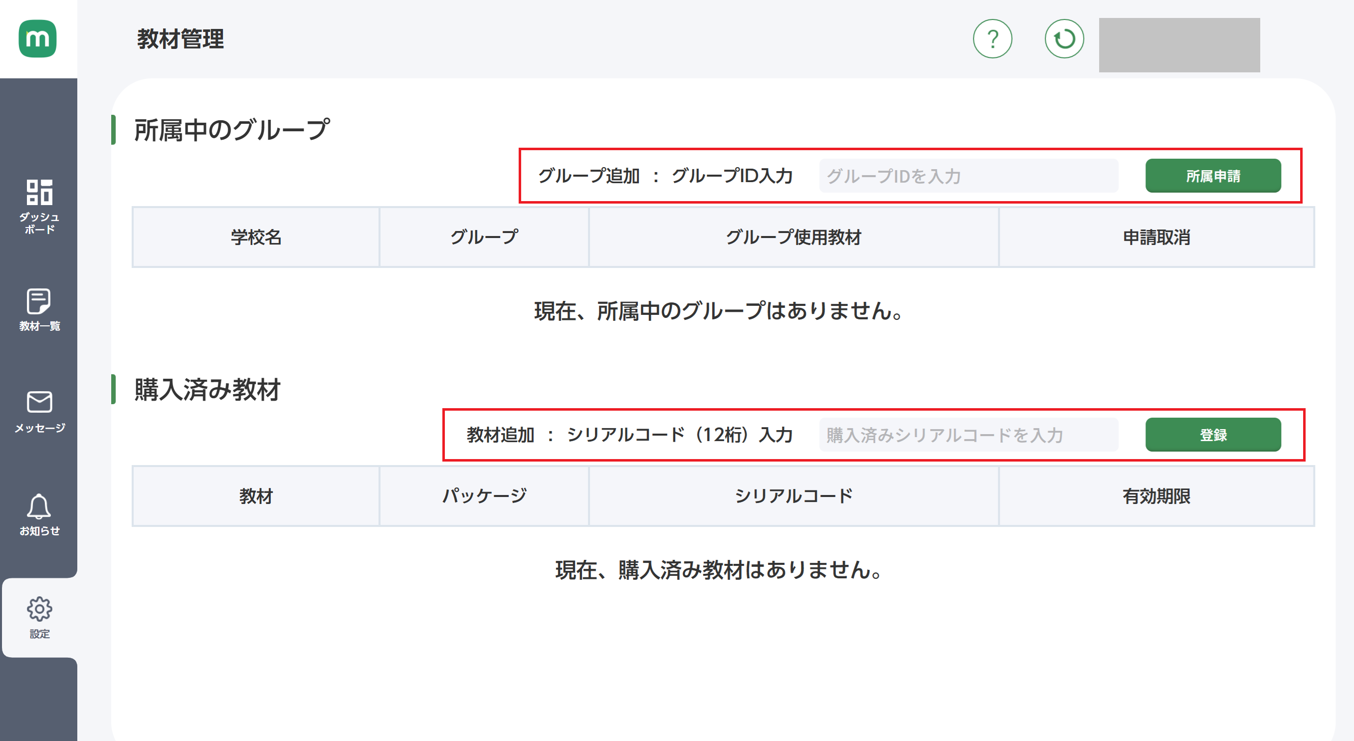
Task: Click the 教材 column header
Action: click(255, 496)
